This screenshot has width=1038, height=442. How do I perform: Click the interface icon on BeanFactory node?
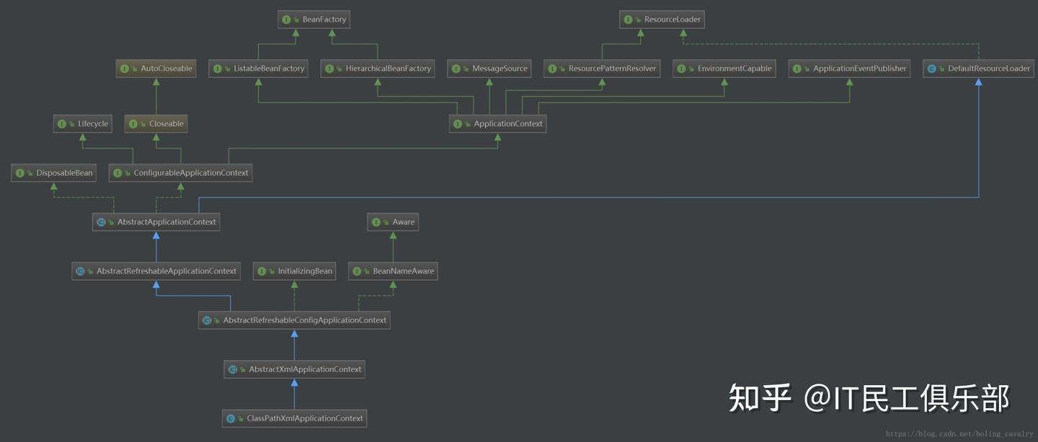point(285,19)
